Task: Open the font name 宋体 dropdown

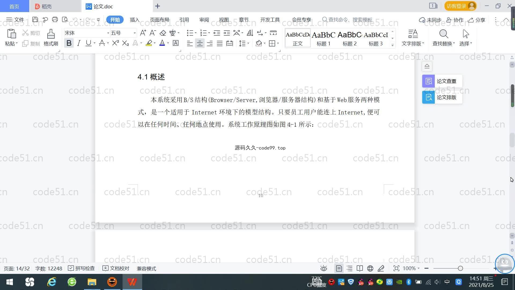Action: pos(108,33)
